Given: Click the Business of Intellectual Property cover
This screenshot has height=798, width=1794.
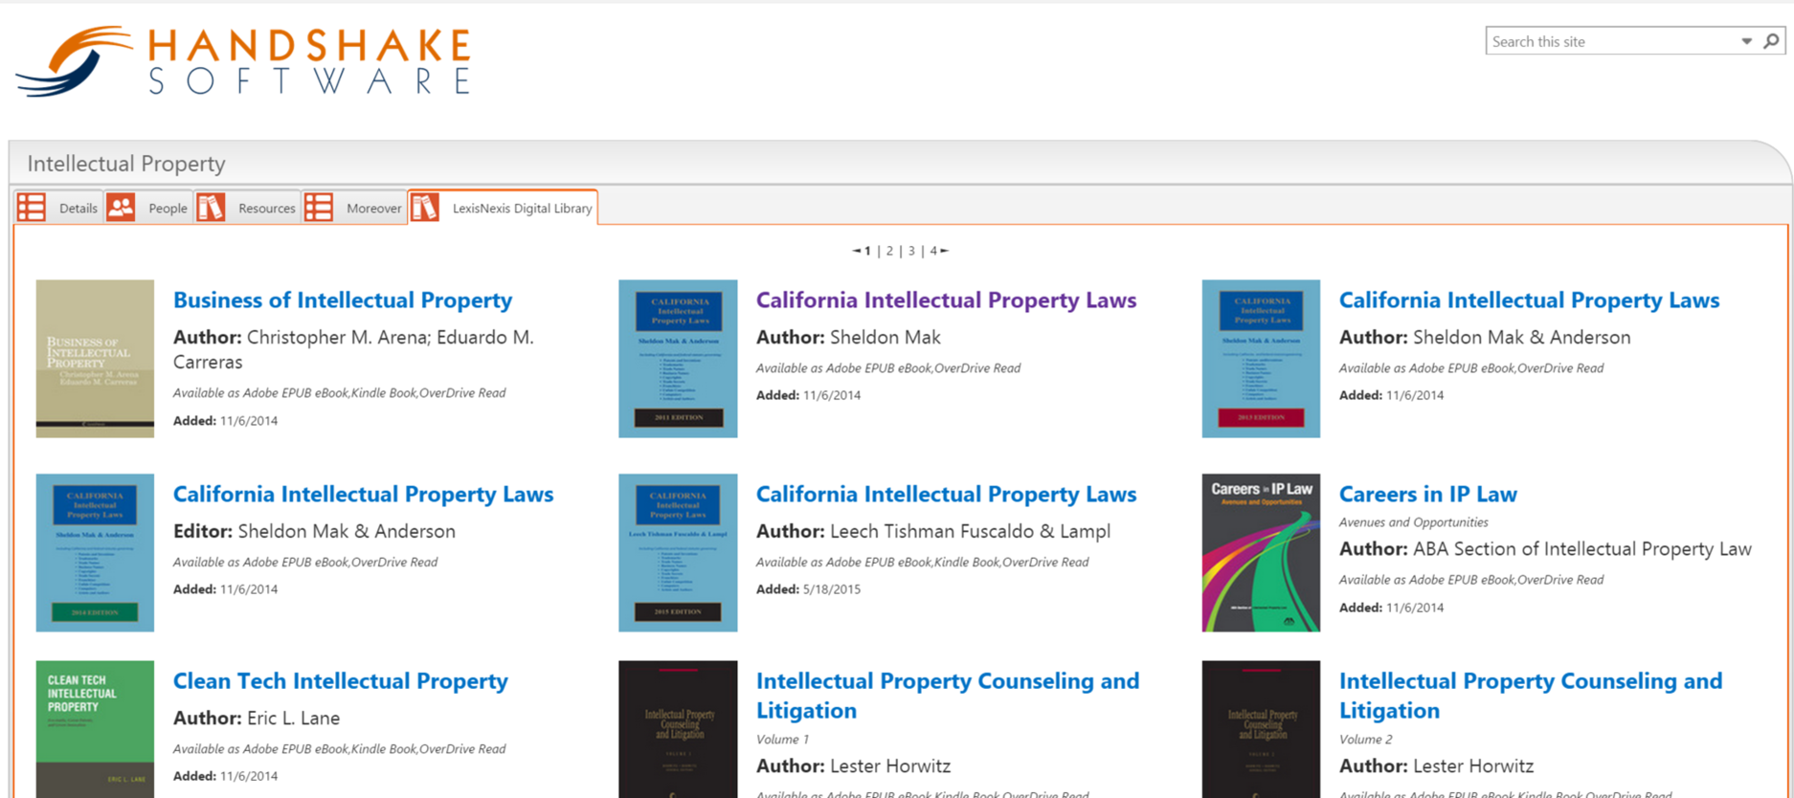Looking at the screenshot, I should click(95, 359).
